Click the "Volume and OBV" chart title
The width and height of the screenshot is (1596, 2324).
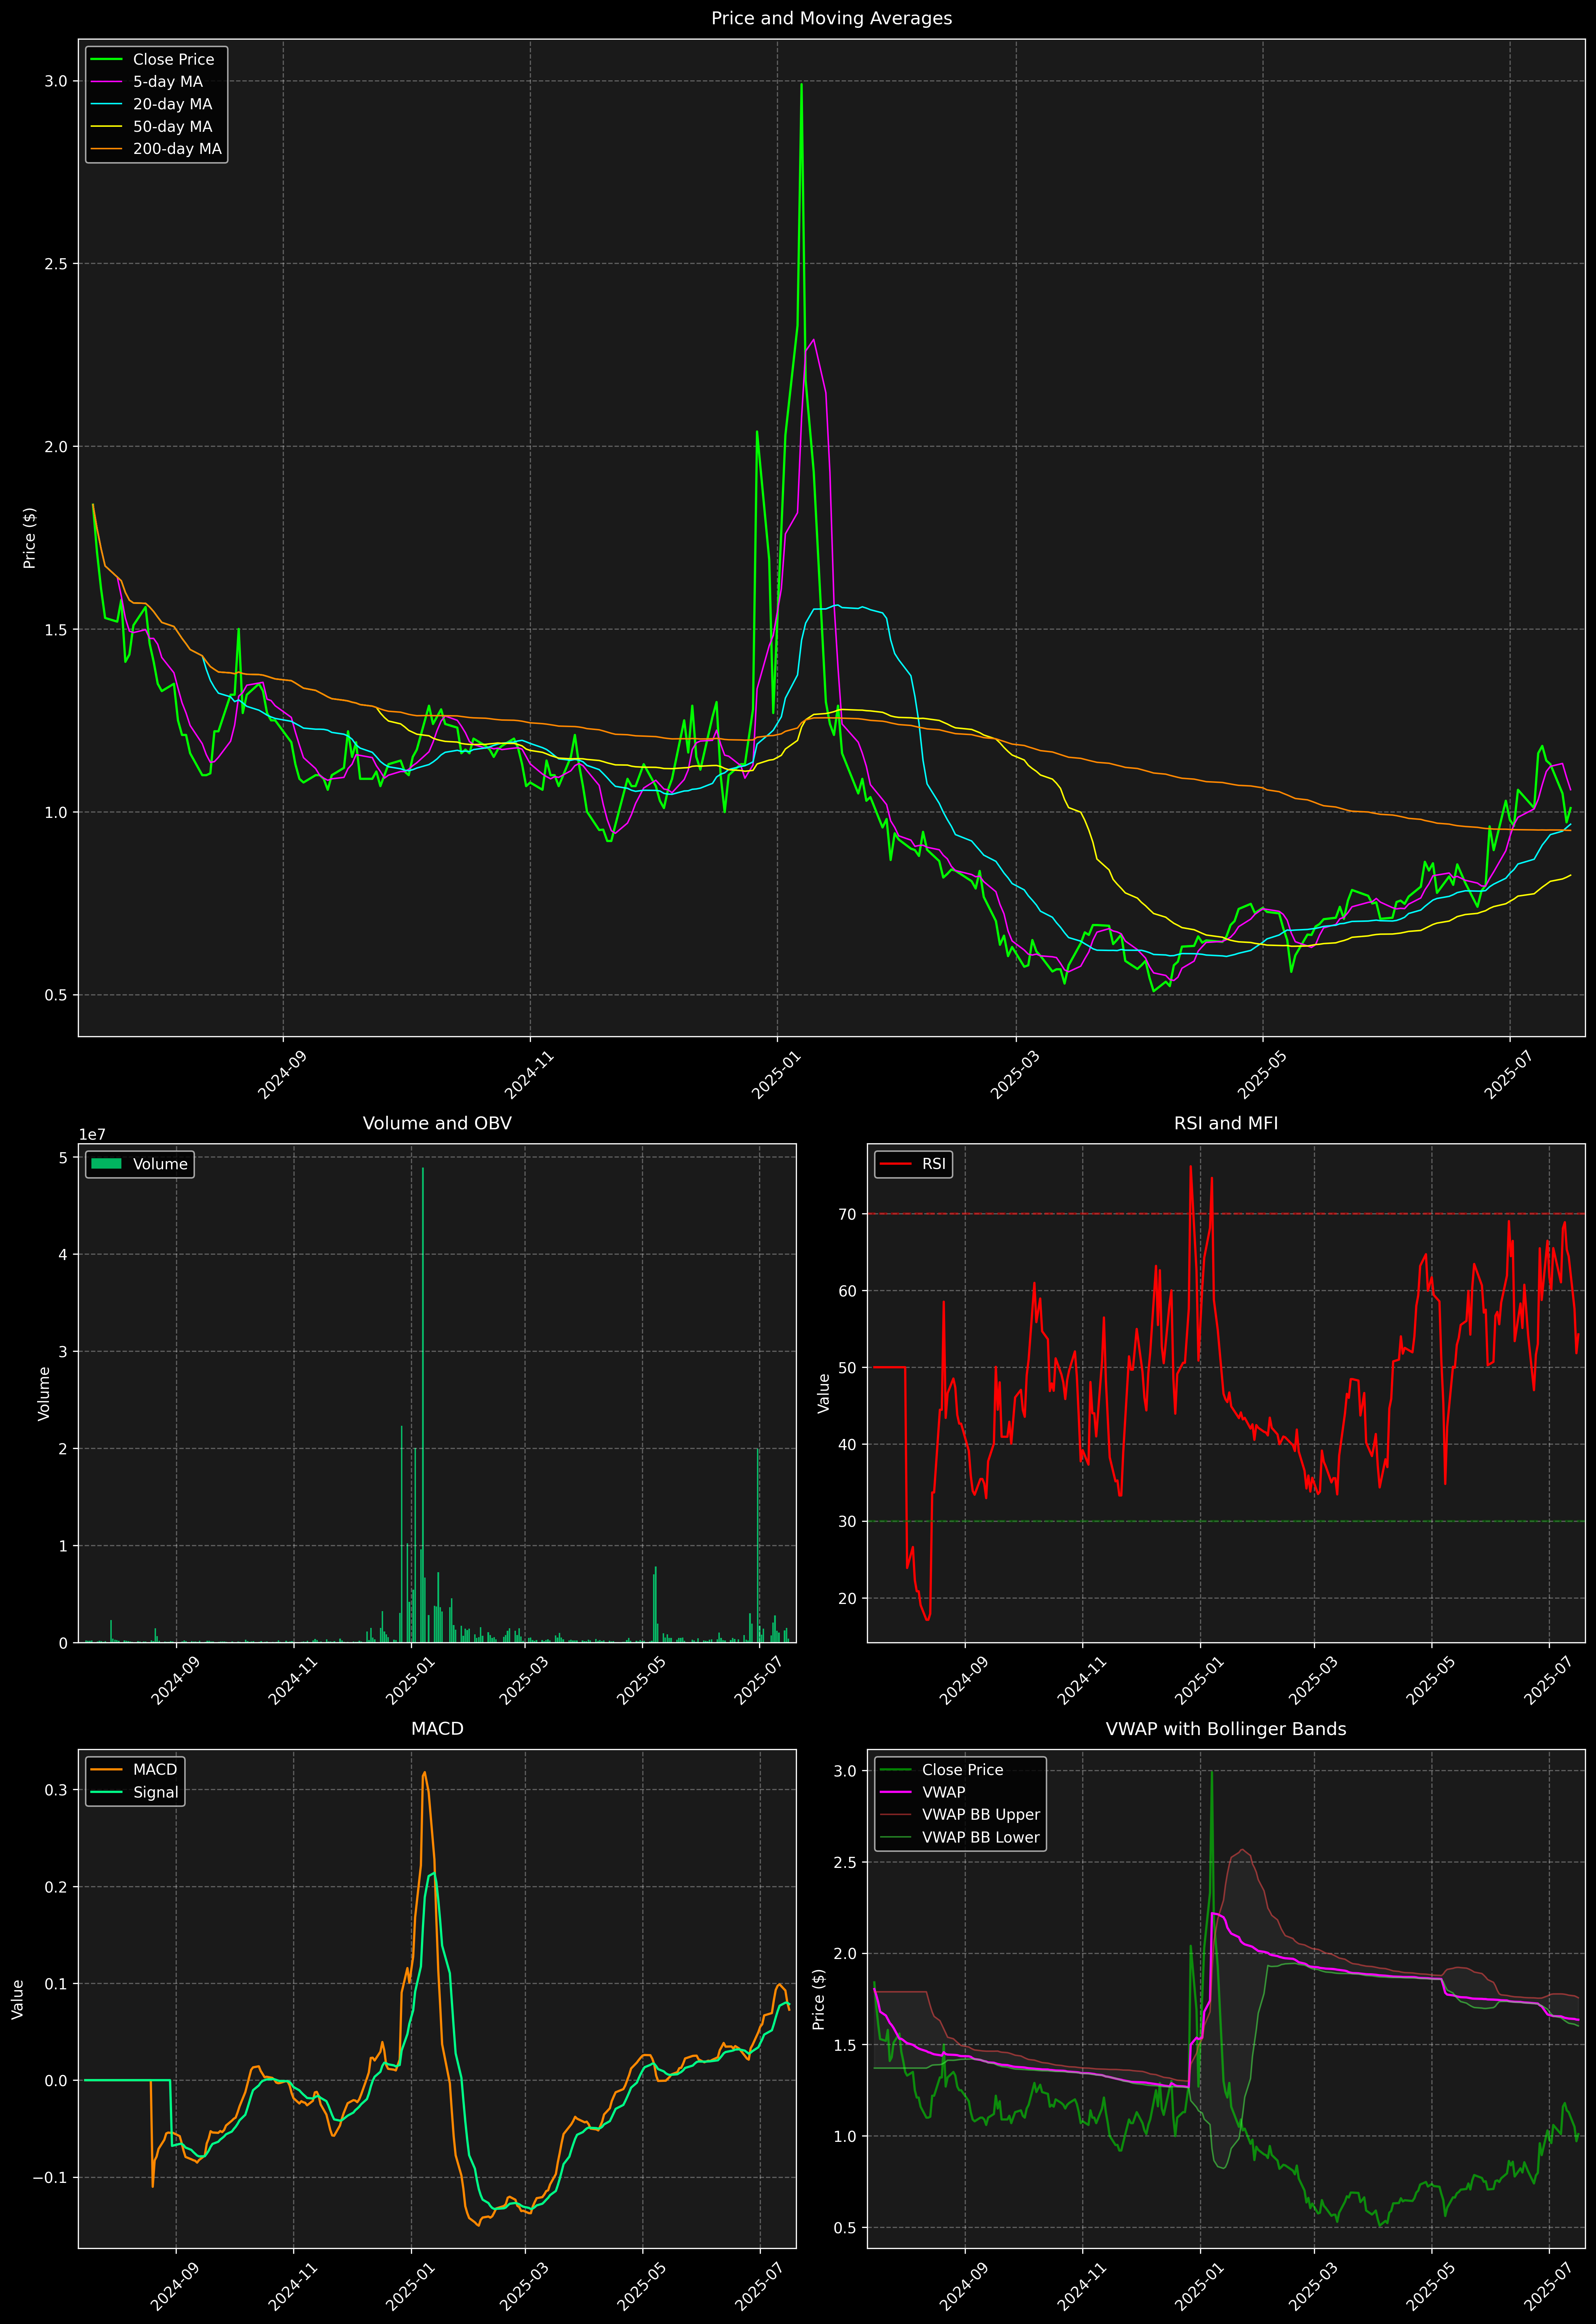(437, 1123)
